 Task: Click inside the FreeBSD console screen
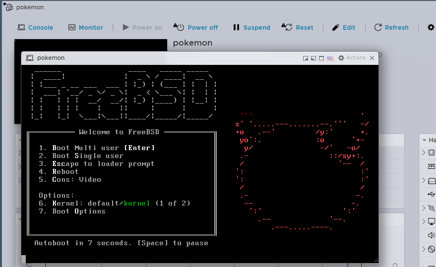click(200, 164)
